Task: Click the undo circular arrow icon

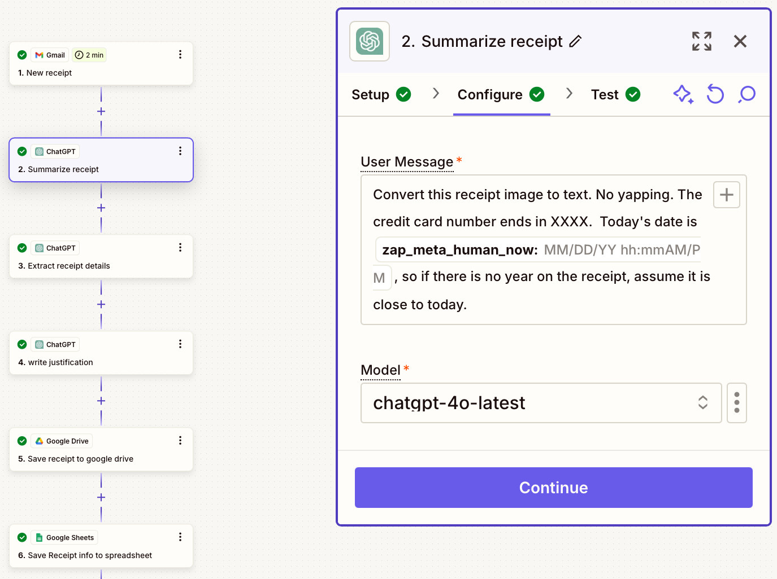Action: (x=715, y=94)
